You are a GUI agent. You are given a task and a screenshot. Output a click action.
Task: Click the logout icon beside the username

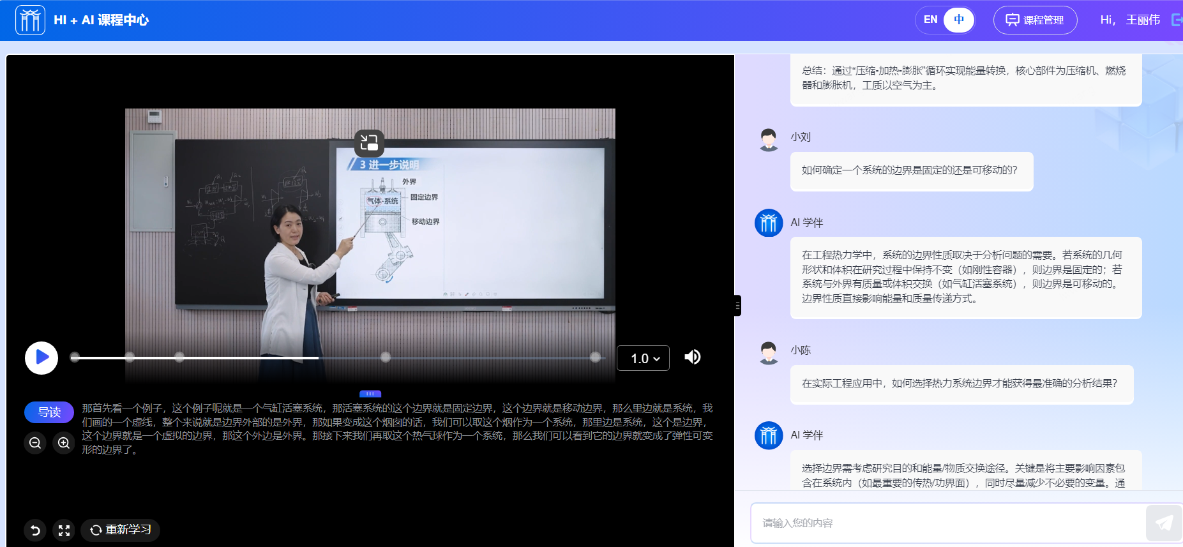[x=1176, y=20]
